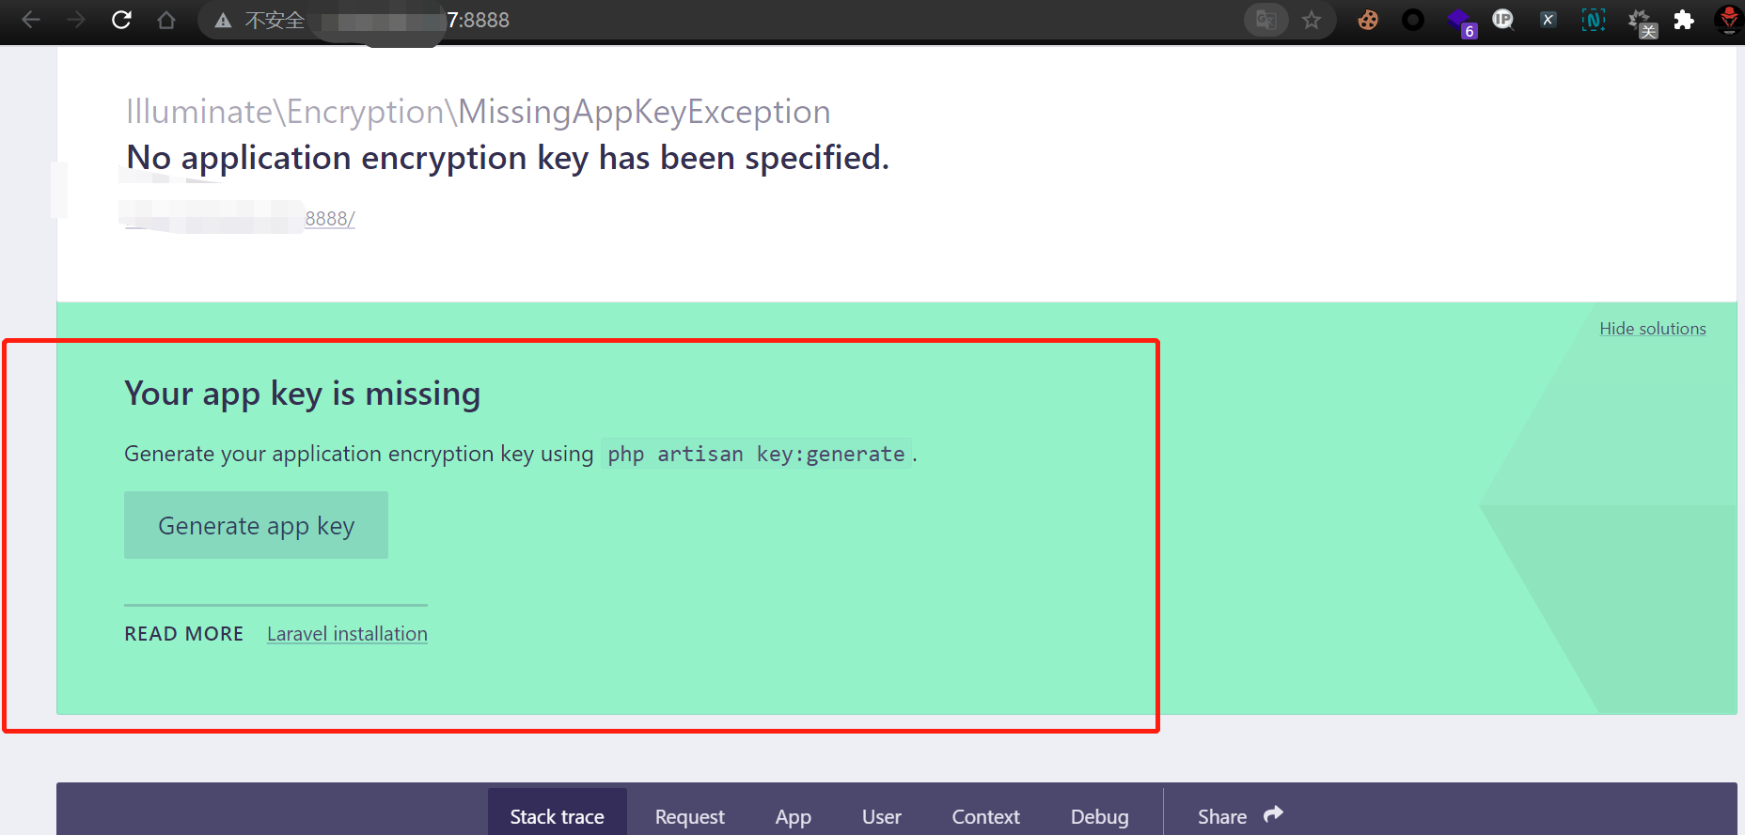
Task: Bookmark this page with the star
Action: [1312, 20]
